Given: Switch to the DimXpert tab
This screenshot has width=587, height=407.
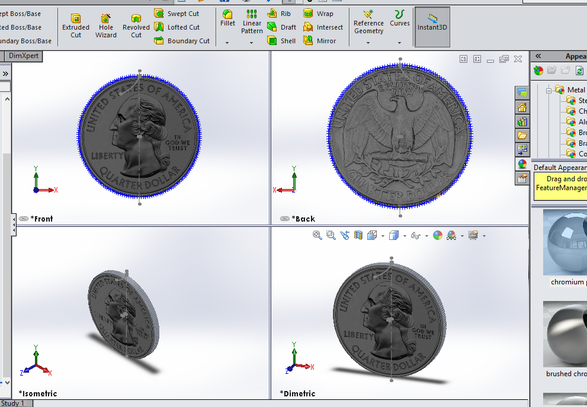Looking at the screenshot, I should point(24,56).
